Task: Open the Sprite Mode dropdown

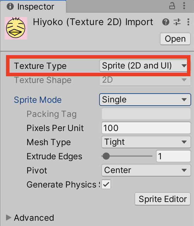Action: 145,100
